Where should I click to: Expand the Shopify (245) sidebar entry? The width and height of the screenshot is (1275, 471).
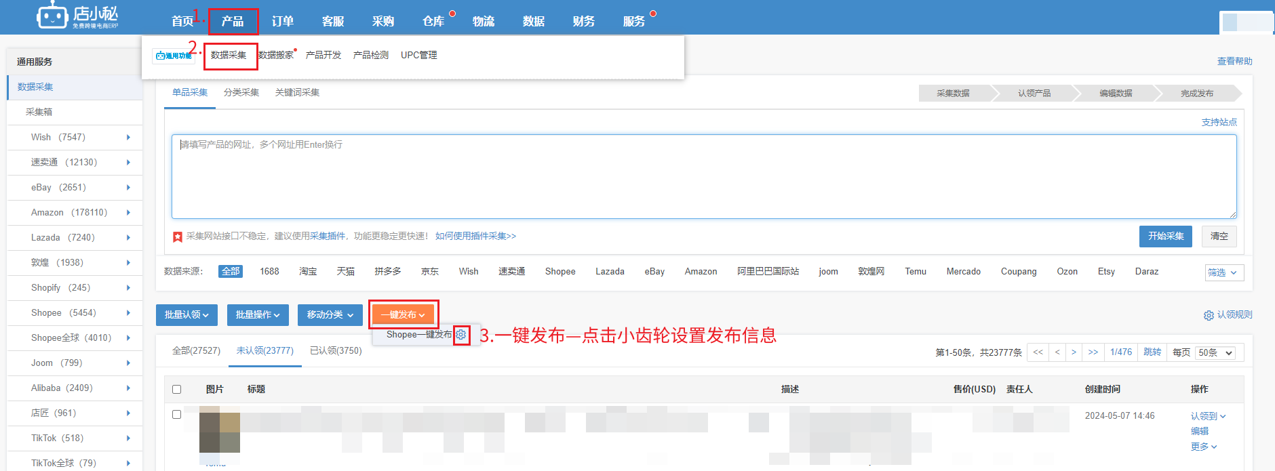[128, 288]
